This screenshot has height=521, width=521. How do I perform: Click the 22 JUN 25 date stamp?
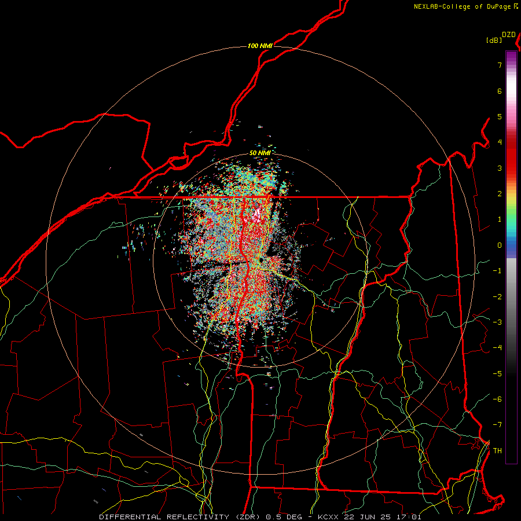coord(367,517)
